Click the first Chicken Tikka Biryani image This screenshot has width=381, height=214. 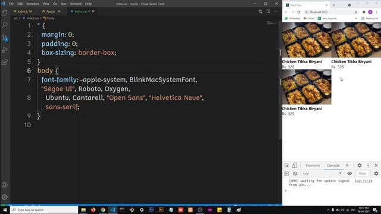tap(307, 40)
